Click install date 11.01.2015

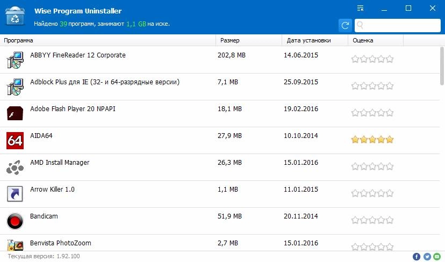pos(301,190)
